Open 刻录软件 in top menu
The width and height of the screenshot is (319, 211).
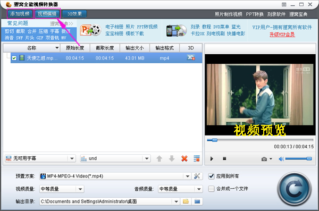click(x=276, y=14)
